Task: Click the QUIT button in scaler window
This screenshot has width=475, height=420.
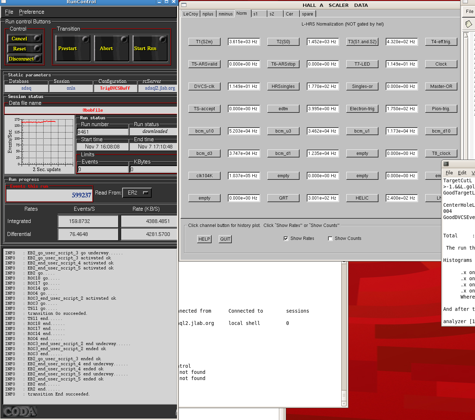Action: (x=225, y=239)
